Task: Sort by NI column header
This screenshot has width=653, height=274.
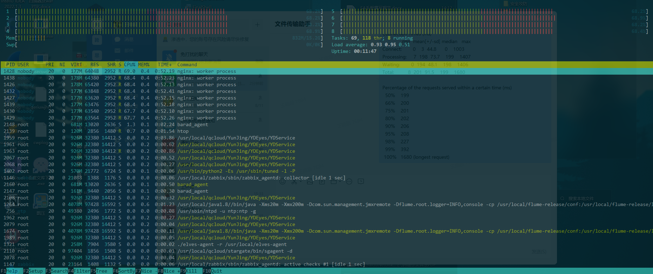Action: coord(62,64)
